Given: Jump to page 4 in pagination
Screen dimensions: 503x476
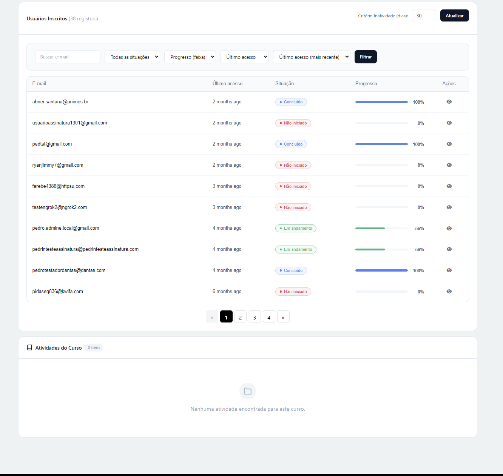Looking at the screenshot, I should pyautogui.click(x=269, y=317).
